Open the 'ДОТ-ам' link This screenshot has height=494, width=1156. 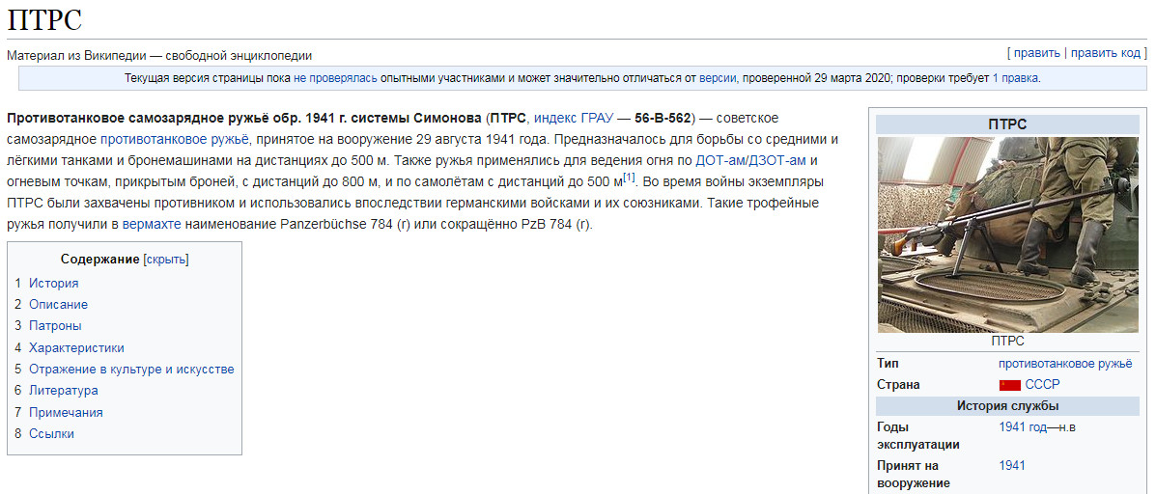pos(721,160)
